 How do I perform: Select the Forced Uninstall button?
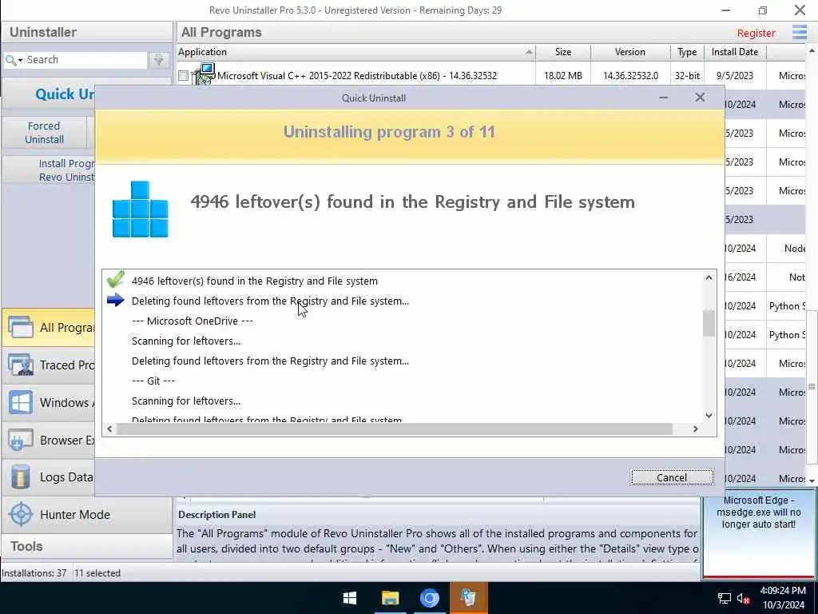coord(45,133)
